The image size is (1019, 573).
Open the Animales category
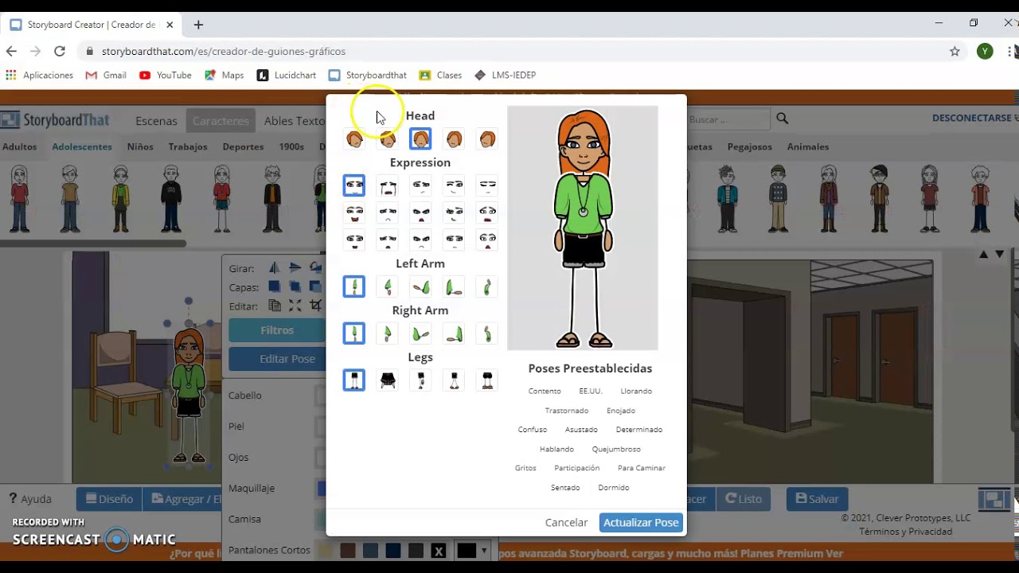[808, 146]
